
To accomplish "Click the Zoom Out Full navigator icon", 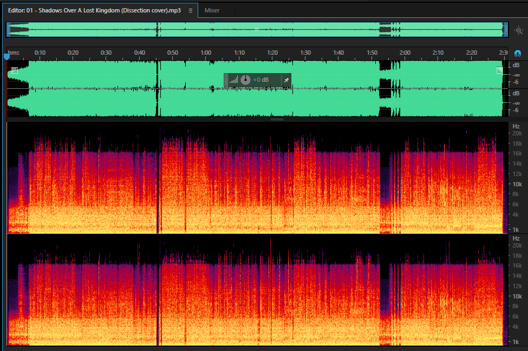I will coord(519,30).
